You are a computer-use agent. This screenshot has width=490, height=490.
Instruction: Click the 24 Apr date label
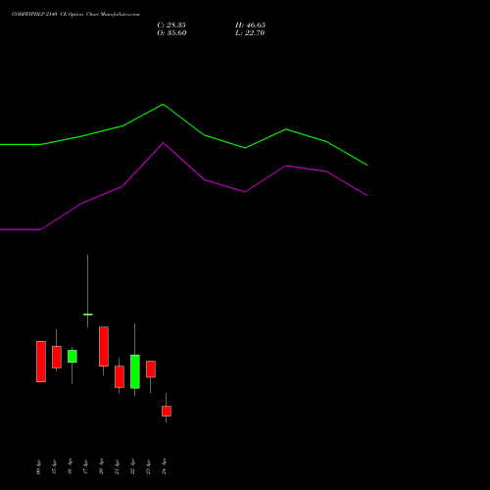coord(164,467)
